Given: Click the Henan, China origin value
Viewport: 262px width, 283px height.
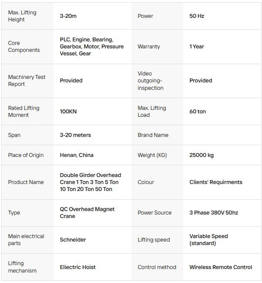Looking at the screenshot, I should click(x=77, y=155).
